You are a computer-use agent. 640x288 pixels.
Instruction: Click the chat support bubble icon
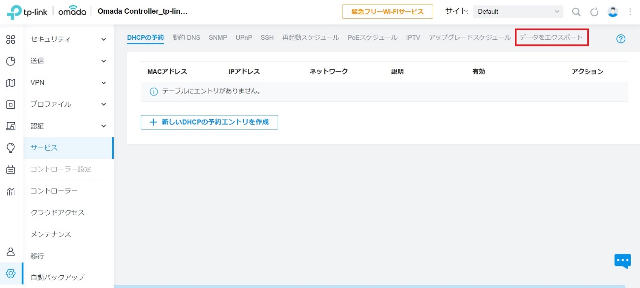622,261
